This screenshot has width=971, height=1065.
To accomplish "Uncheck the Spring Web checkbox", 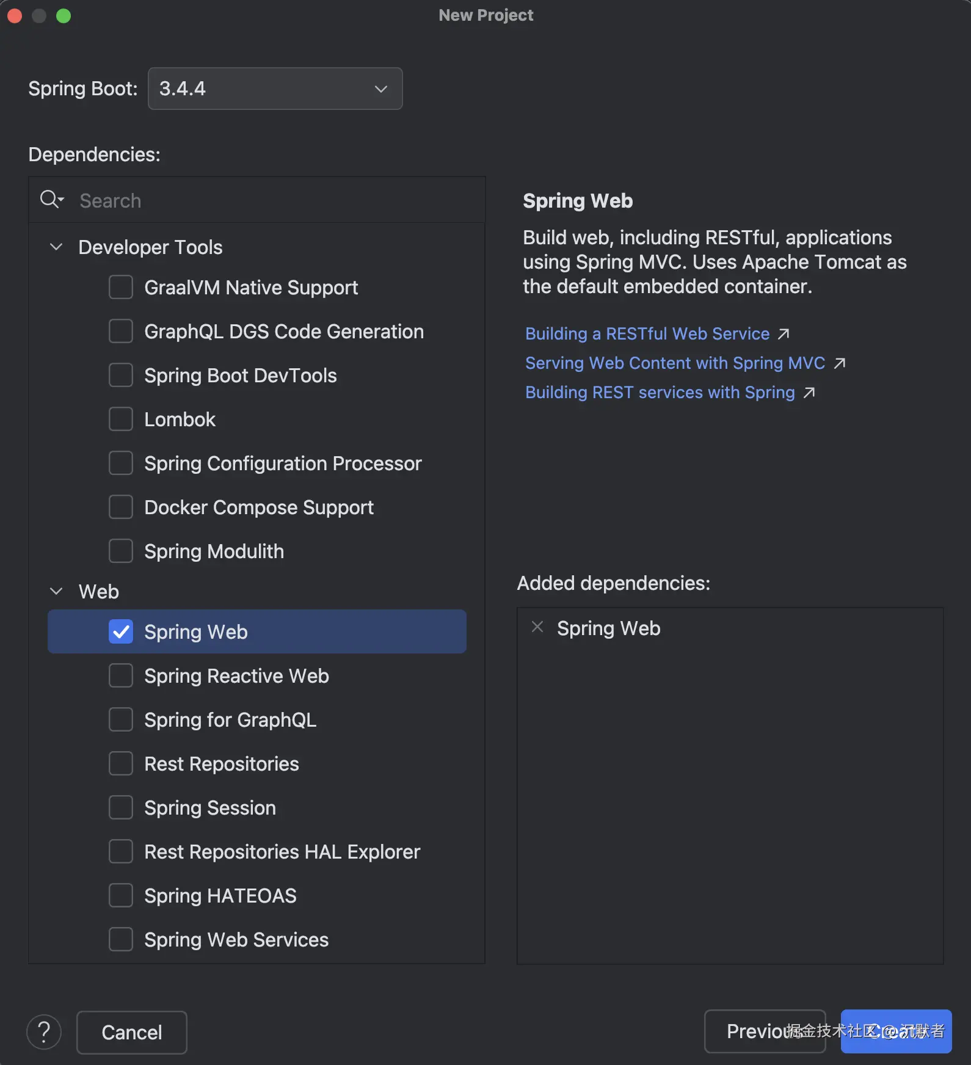I will (x=121, y=632).
